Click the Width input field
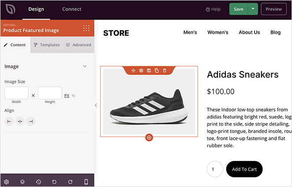This screenshot has width=292, height=187. point(16,93)
